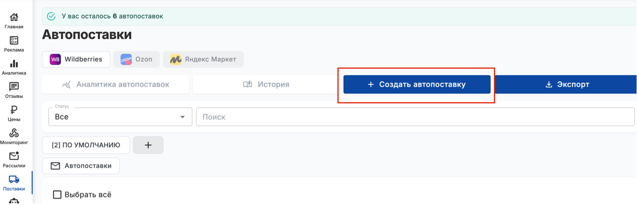Image resolution: width=637 pixels, height=205 pixels.
Task: Open the Поставки truck icon
Action: click(x=14, y=180)
